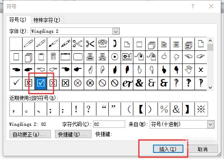This screenshot has width=224, height=159.
Task: Pick the exclamation mark from recent symbols
Action: (78, 109)
